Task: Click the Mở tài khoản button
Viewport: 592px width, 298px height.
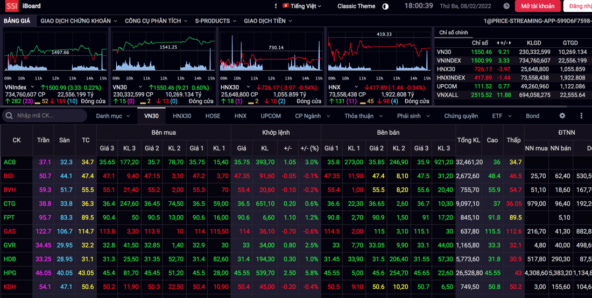Action: pyautogui.click(x=537, y=6)
